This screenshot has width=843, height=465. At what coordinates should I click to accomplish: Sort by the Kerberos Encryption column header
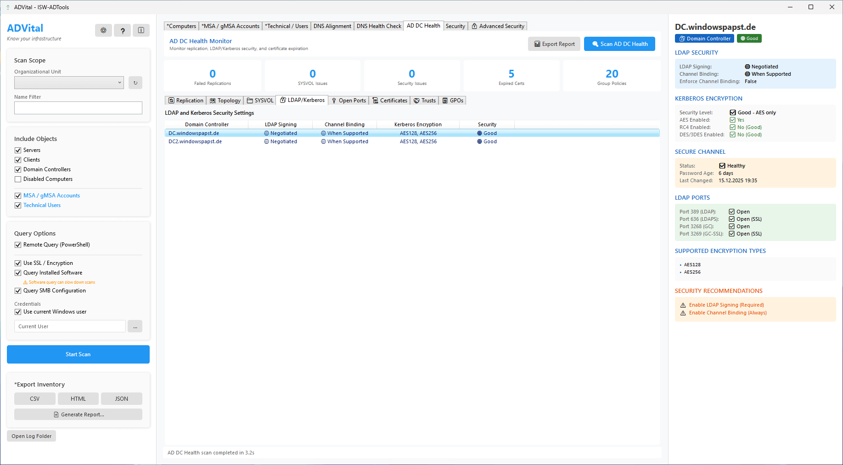418,124
